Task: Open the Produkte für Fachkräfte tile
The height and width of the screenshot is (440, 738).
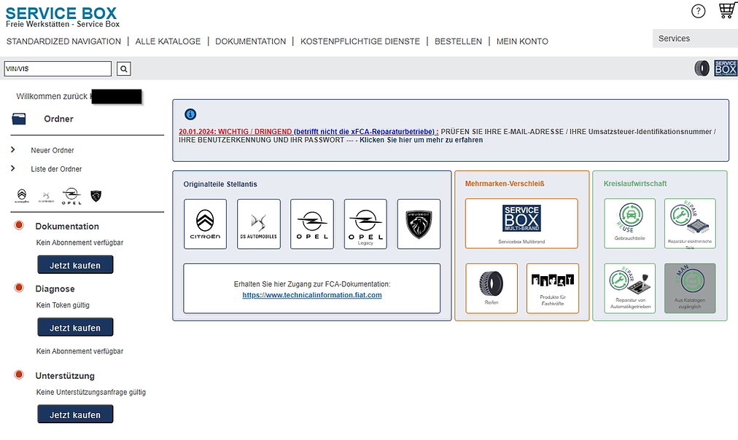Action: coord(553,288)
